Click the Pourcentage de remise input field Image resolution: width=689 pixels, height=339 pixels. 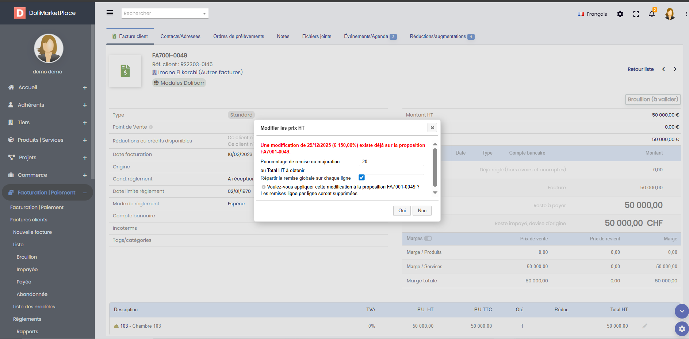391,161
